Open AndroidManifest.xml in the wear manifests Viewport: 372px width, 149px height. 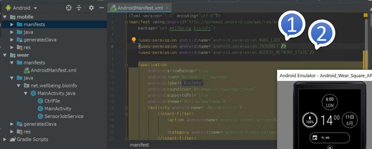pyautogui.click(x=53, y=71)
